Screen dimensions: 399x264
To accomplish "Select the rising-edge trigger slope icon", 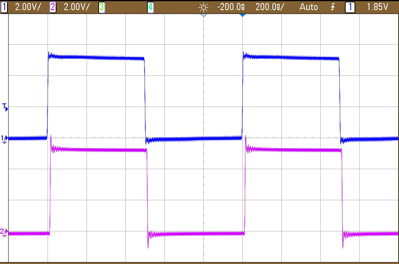I will pyautogui.click(x=332, y=7).
